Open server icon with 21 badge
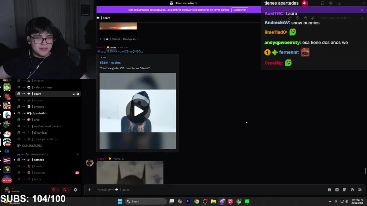Viewport: 367px width, 206px height. click(7, 114)
